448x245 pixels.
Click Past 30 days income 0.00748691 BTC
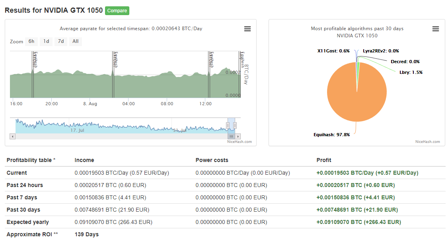tap(112, 210)
